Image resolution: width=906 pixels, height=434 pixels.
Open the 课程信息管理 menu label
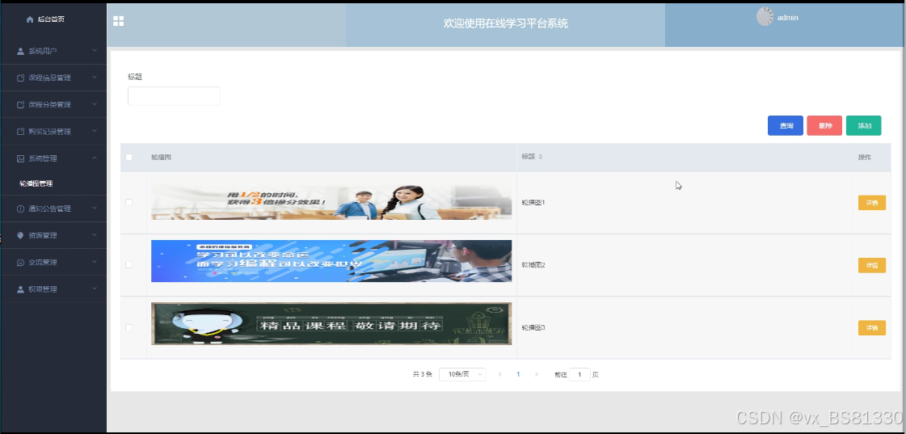click(49, 78)
